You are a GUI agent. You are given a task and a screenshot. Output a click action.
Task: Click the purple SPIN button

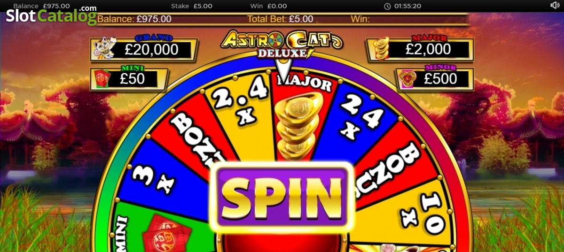282,197
